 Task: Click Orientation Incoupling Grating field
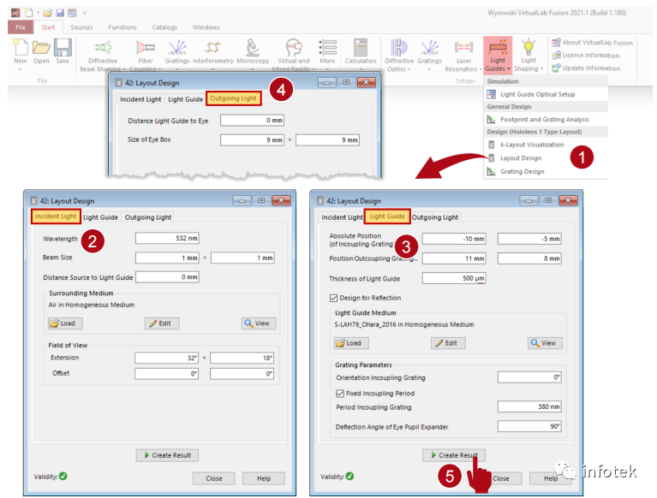coord(529,377)
